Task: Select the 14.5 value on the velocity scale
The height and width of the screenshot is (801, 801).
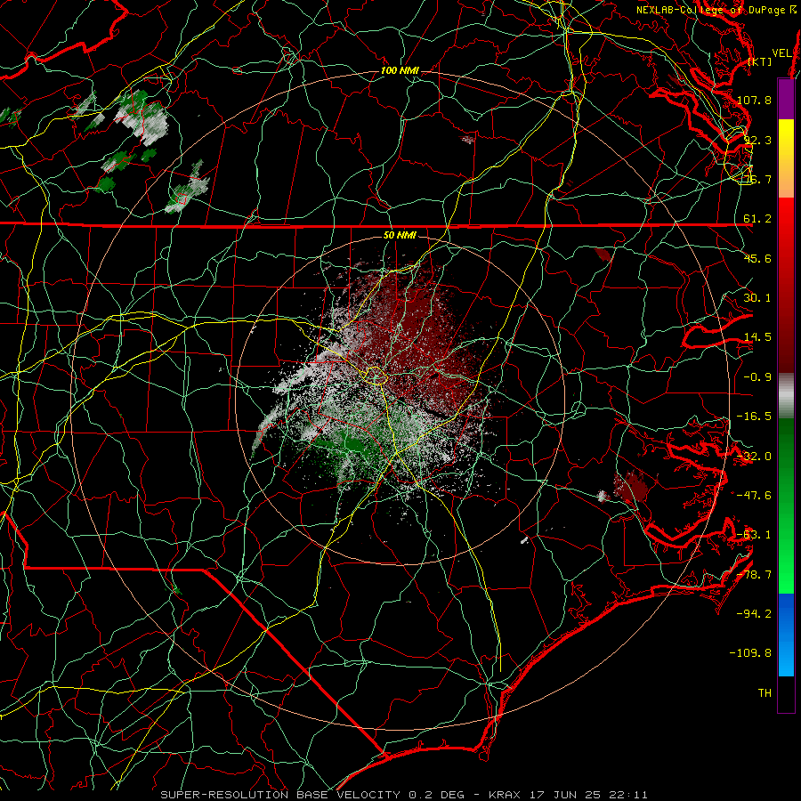Action: click(757, 337)
